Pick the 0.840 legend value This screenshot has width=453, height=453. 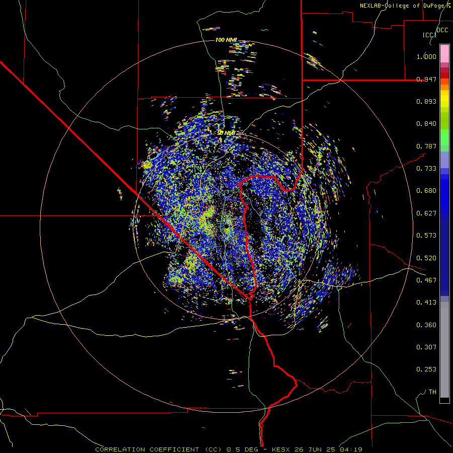point(426,124)
